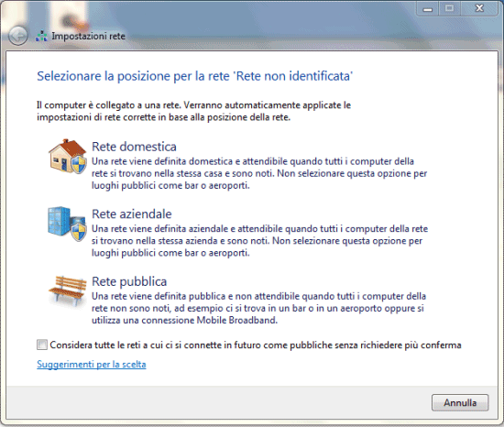Choose the 'Rete aziendale' heading option
Image resolution: width=504 pixels, height=427 pixels.
132,214
